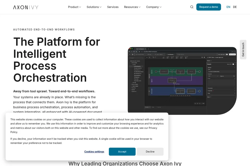Expand the Resources menu
The image size is (250, 166).
coord(132,7)
